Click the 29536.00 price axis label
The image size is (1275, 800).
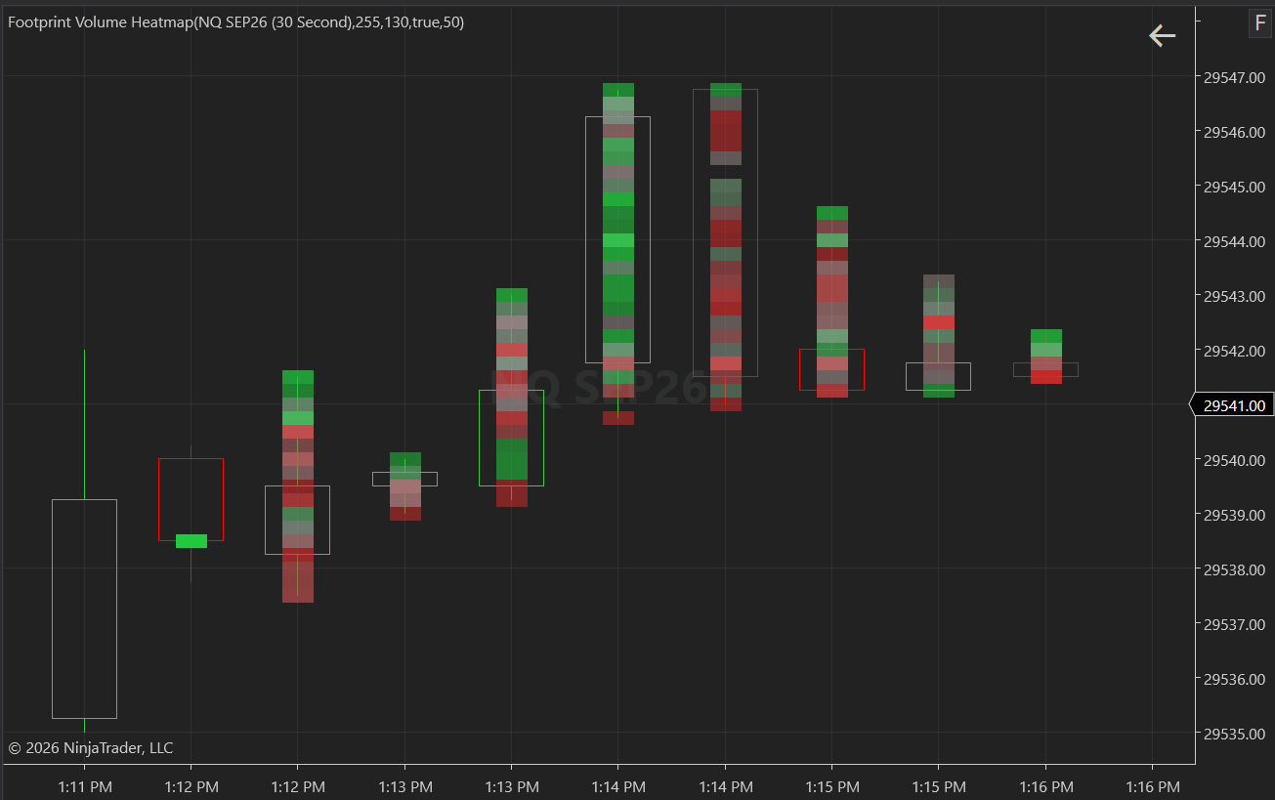pos(1235,679)
